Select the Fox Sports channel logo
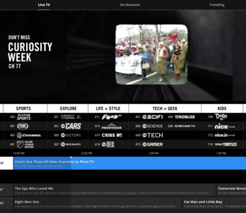Screen dimensions: 246x213 click(23, 126)
